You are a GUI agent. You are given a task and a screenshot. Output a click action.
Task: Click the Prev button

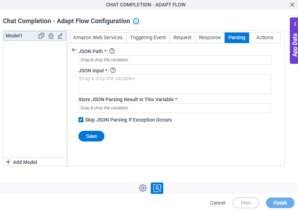coord(246,203)
